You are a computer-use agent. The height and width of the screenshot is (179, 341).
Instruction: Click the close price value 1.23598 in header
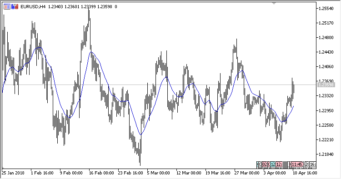coord(105,7)
